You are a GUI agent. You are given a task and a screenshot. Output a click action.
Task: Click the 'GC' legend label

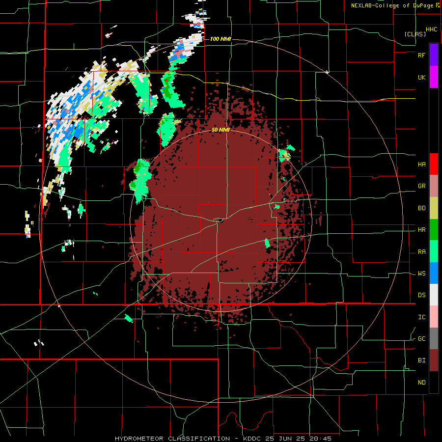421,339
